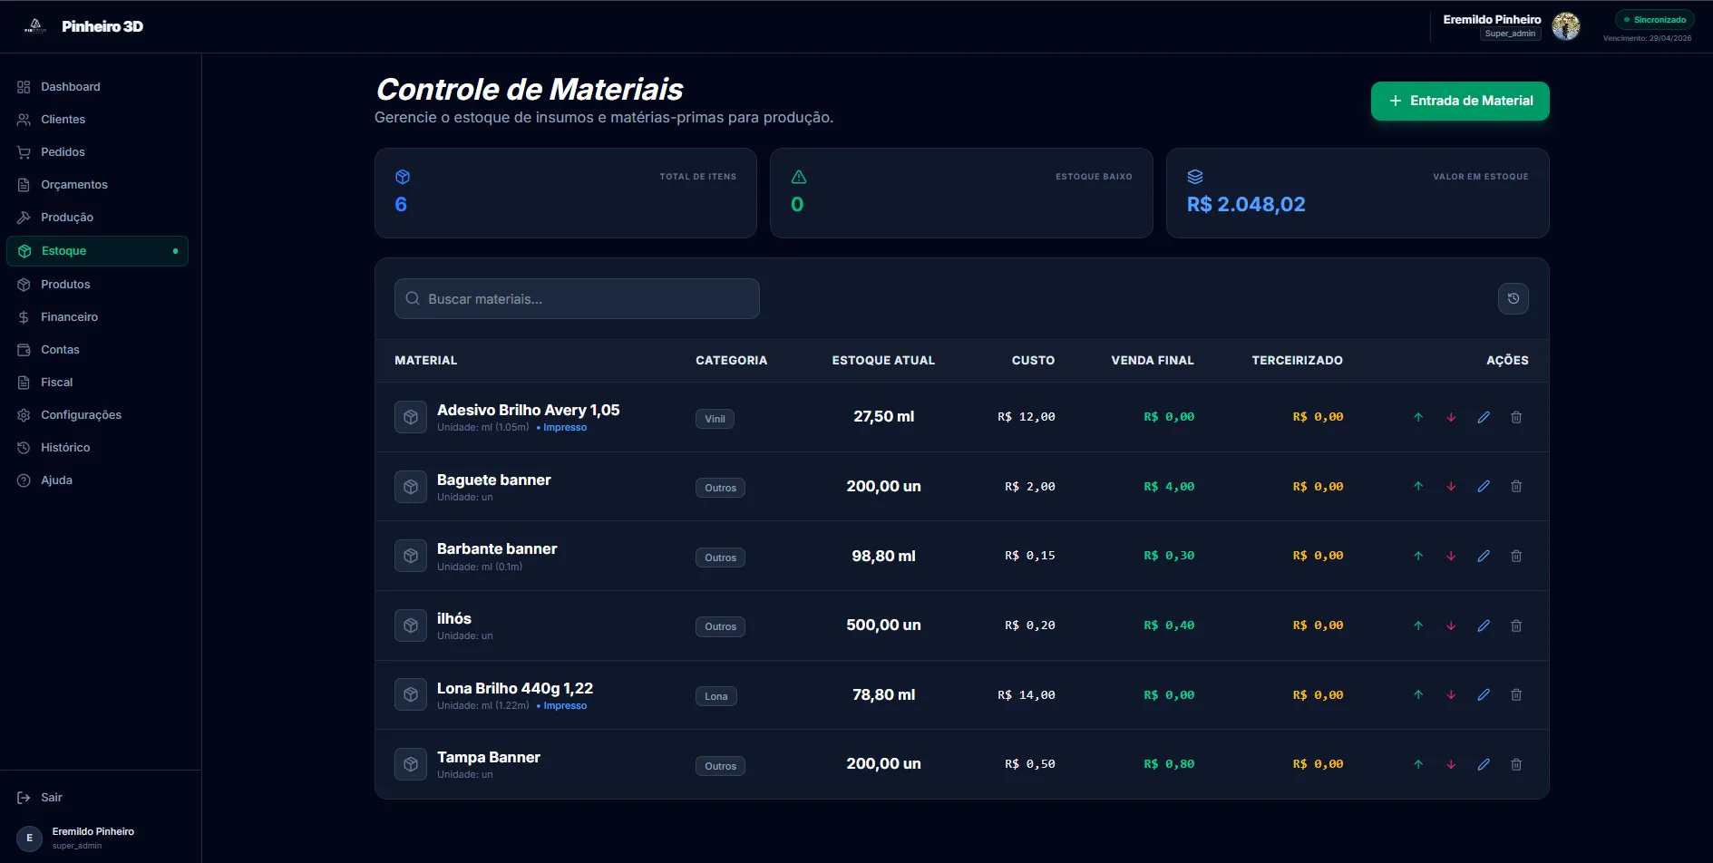
Task: Click the user avatar in header
Action: point(1566,26)
